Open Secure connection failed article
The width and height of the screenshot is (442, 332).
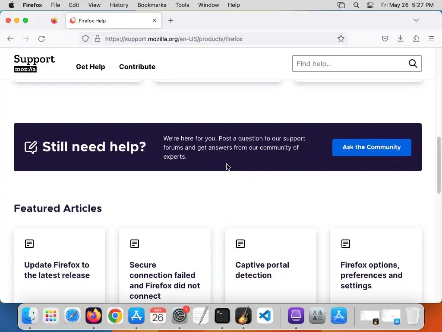click(x=164, y=280)
